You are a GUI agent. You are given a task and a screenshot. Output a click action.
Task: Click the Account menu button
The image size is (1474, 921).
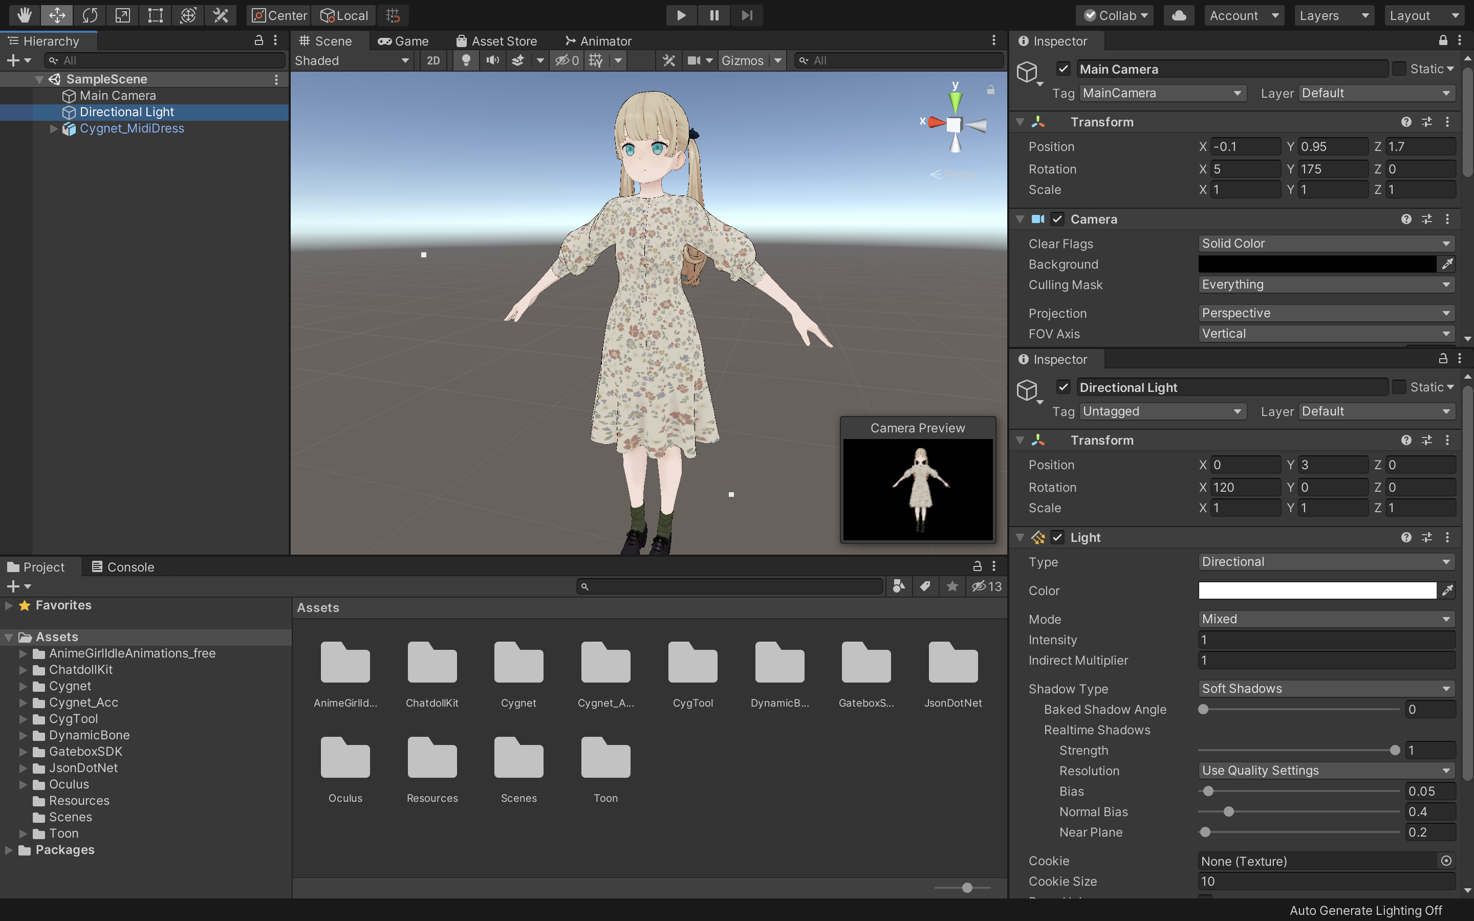(x=1244, y=15)
